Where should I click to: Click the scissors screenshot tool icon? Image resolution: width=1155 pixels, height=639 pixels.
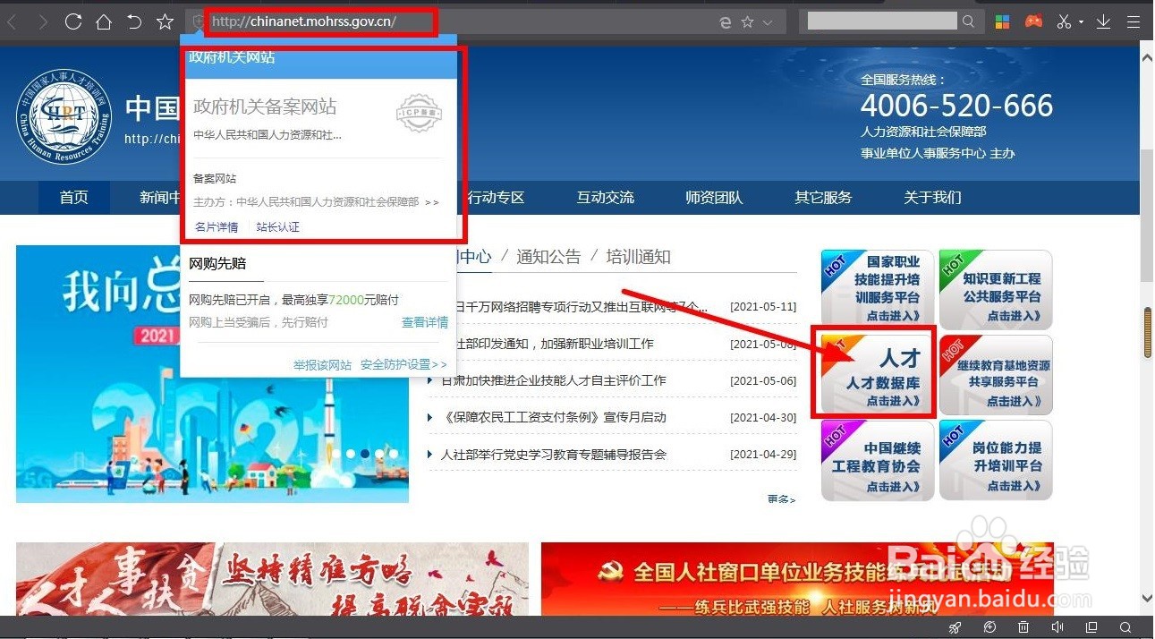[x=1064, y=21]
